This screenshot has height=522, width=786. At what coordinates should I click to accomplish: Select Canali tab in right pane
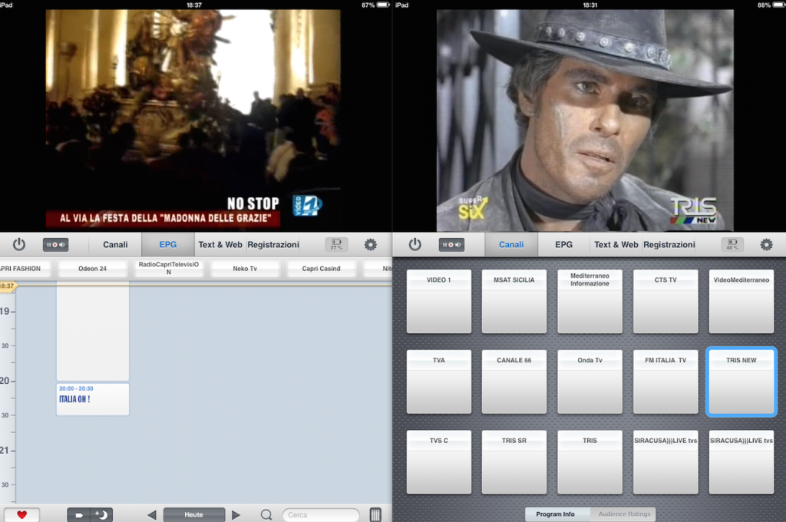(x=511, y=245)
